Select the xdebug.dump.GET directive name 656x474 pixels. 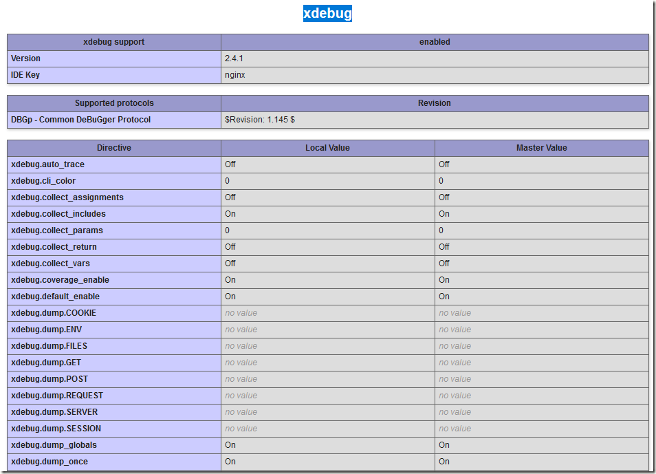46,363
